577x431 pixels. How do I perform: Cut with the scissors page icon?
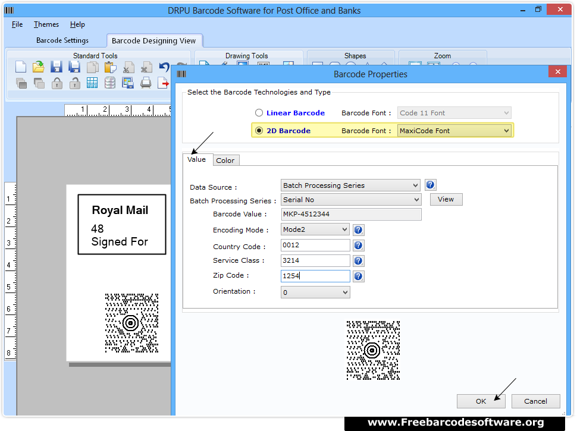pos(128,67)
